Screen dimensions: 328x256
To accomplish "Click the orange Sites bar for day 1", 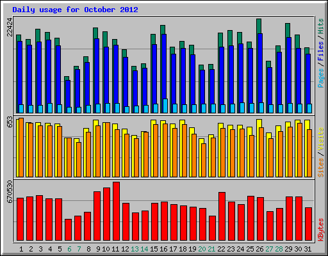I will [21, 147].
